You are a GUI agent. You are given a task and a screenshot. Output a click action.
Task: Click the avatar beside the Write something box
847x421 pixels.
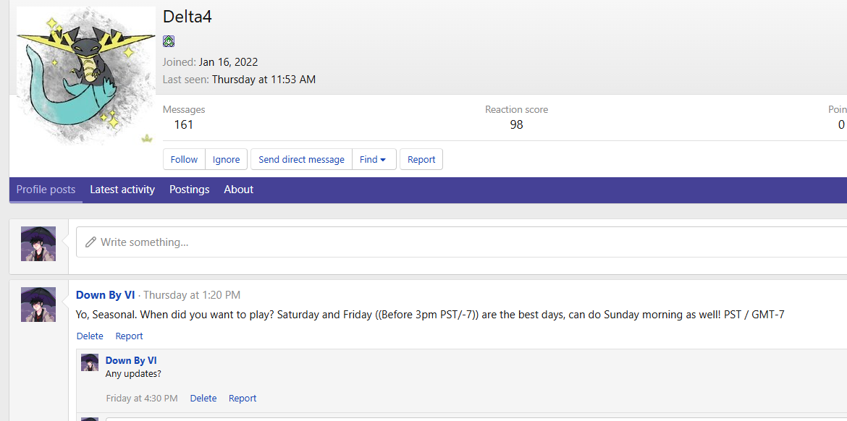pos(38,243)
